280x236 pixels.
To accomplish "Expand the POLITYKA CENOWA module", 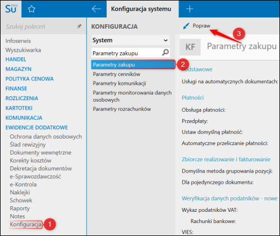I will pos(29,79).
